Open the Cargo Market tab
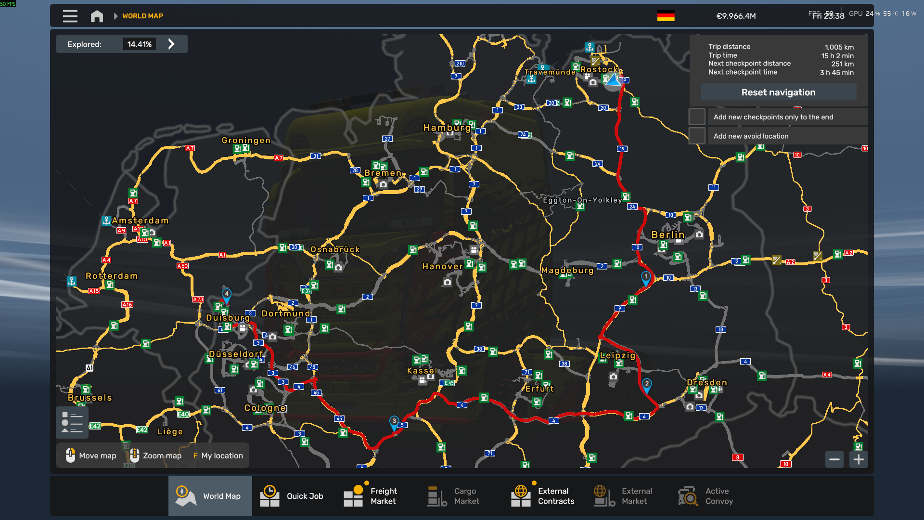Viewport: 924px width, 520px height. click(462, 496)
